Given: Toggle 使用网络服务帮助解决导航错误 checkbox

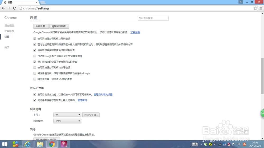Looking at the screenshot, I should 35,39.
